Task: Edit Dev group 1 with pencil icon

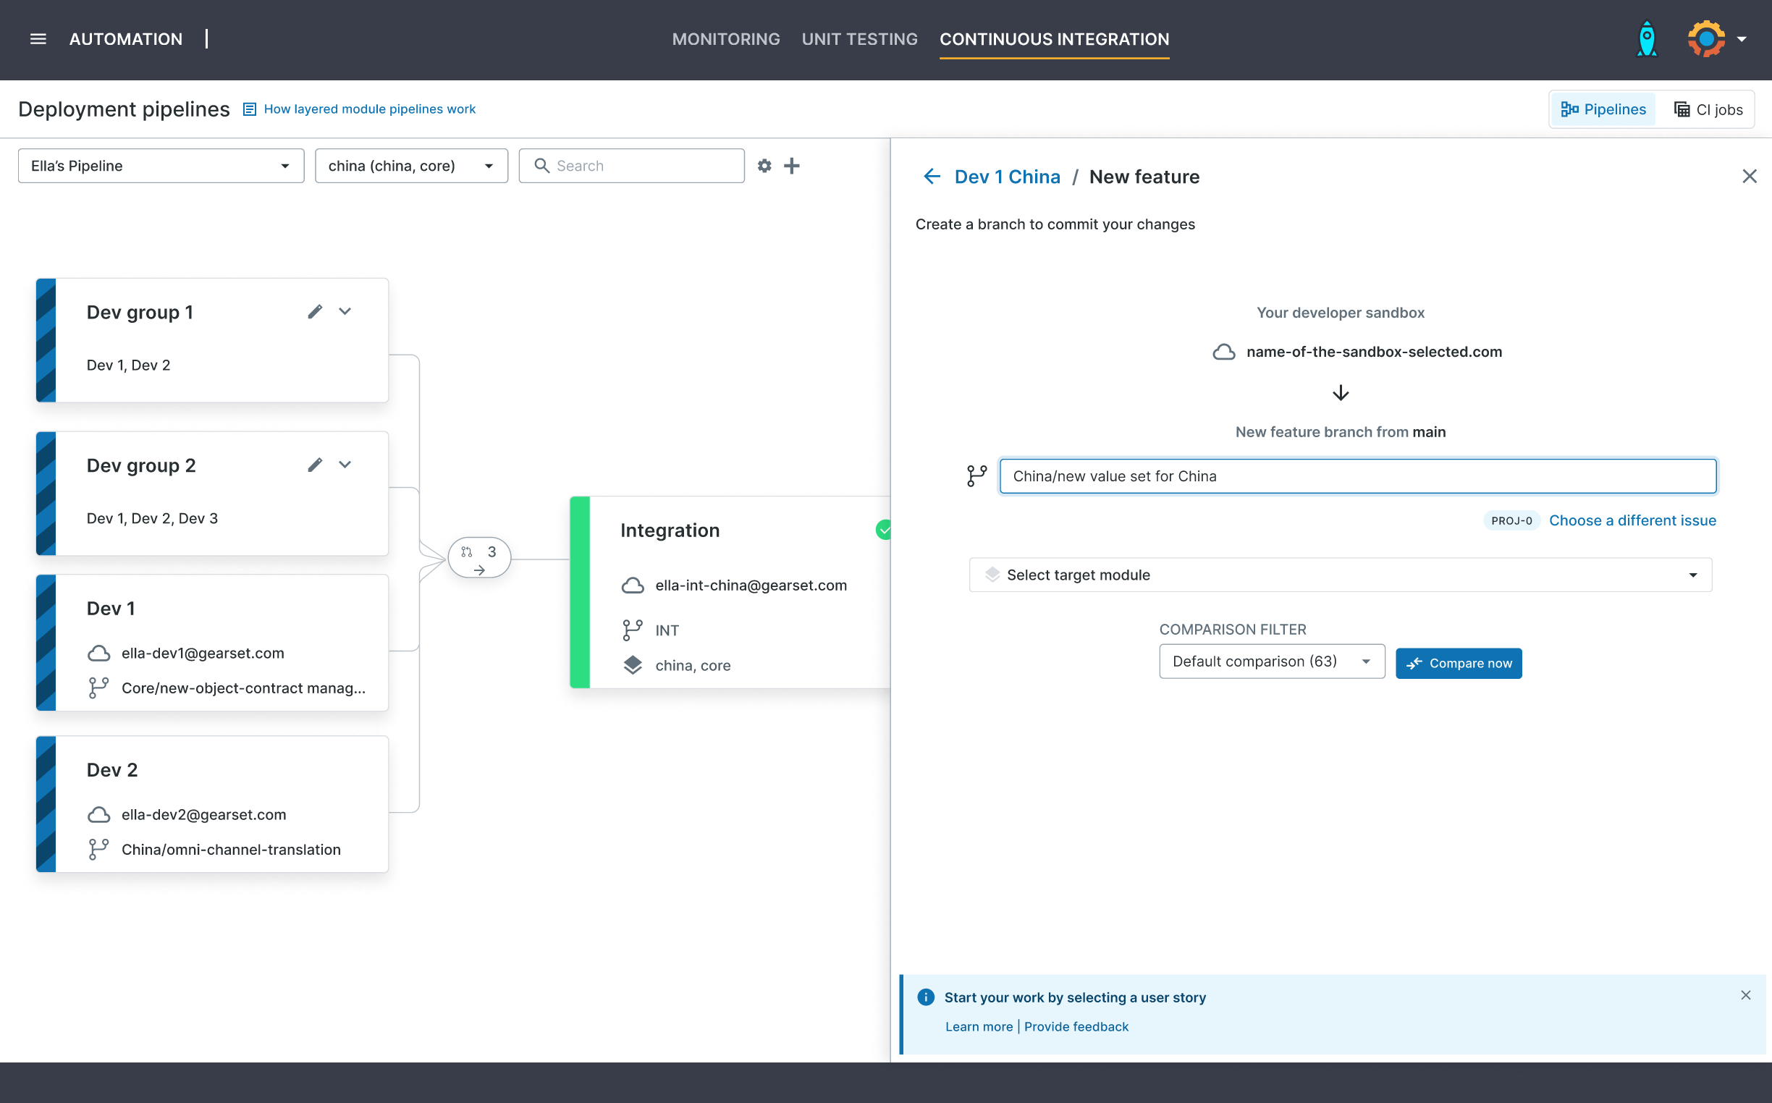Action: 314,311
